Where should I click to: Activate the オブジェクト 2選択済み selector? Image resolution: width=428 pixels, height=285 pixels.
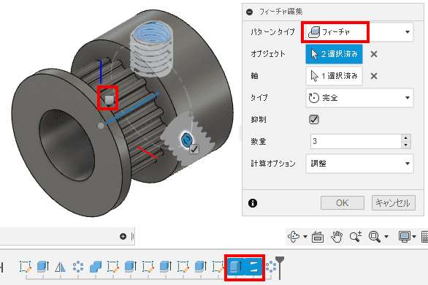[x=334, y=54]
